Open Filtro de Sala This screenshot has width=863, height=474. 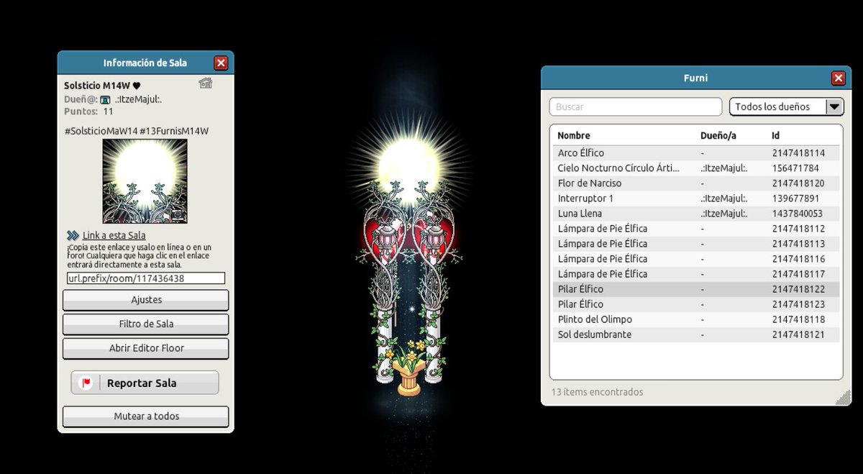(x=146, y=324)
